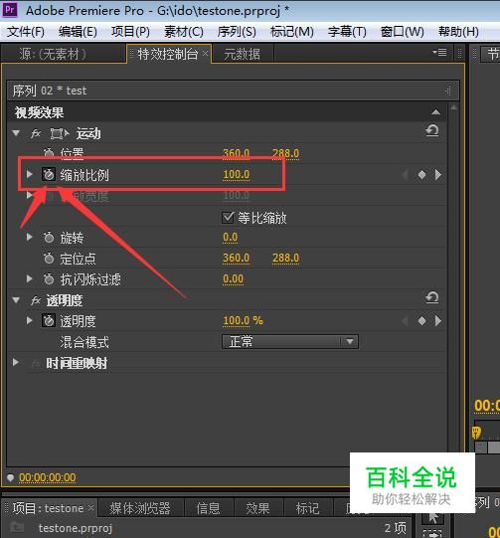Go to next keyframe for 透明度
500x538 pixels.
(x=438, y=321)
